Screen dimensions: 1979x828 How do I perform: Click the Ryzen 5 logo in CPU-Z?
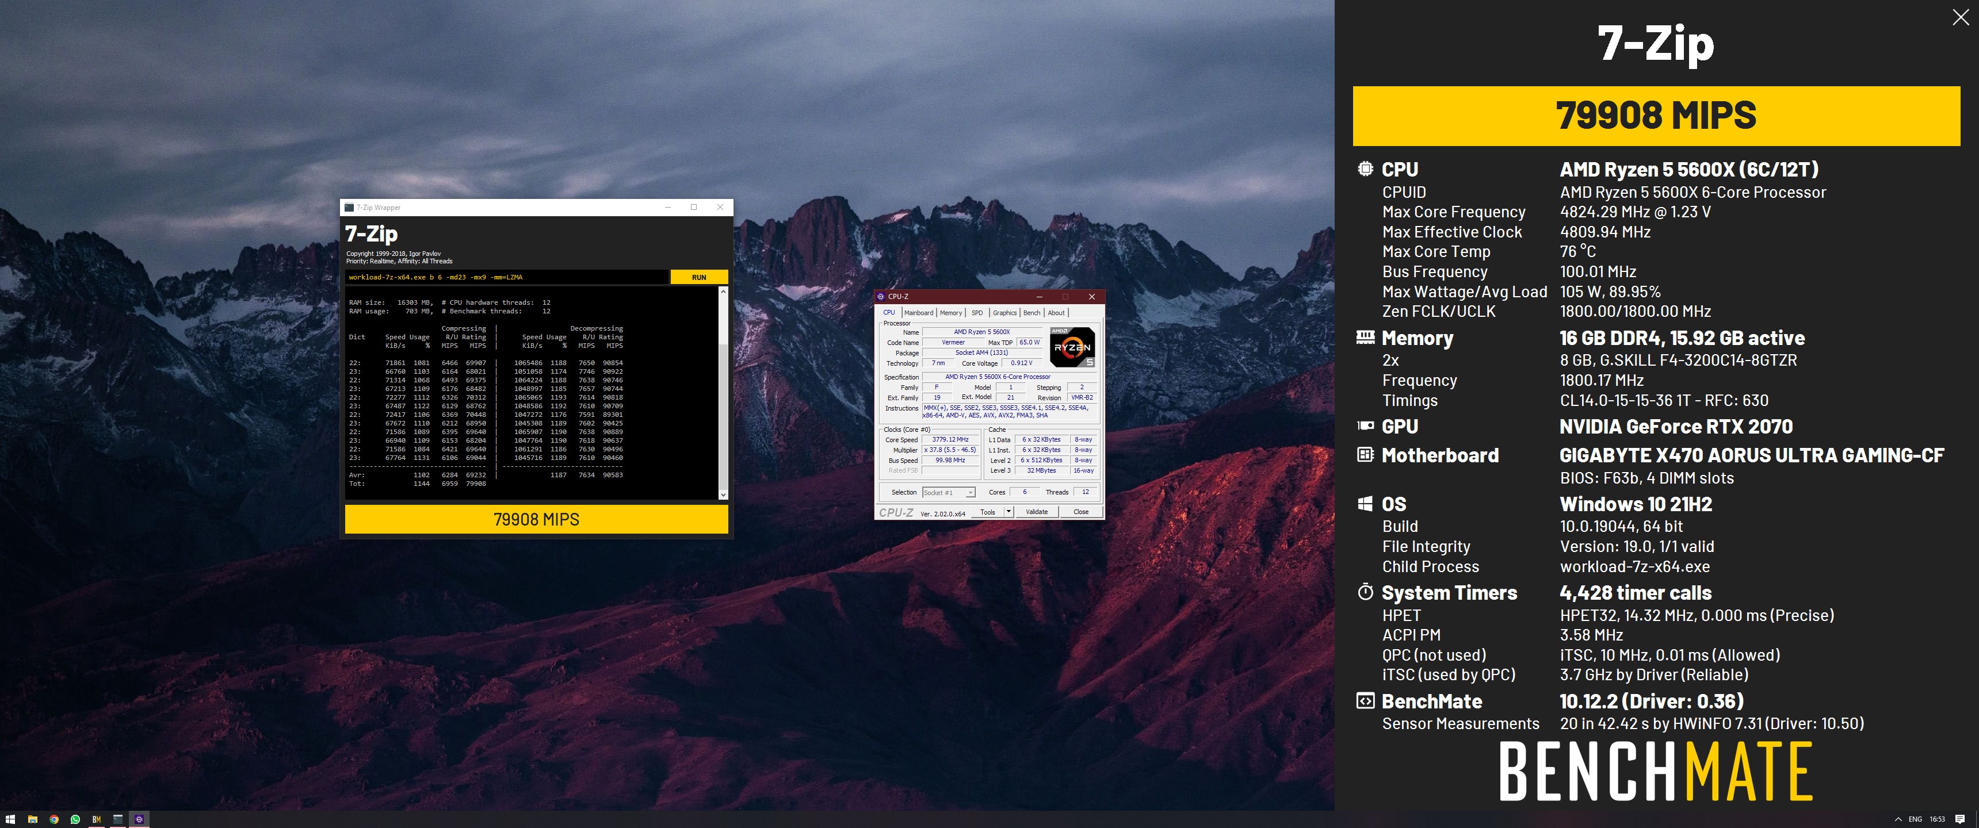(1072, 347)
